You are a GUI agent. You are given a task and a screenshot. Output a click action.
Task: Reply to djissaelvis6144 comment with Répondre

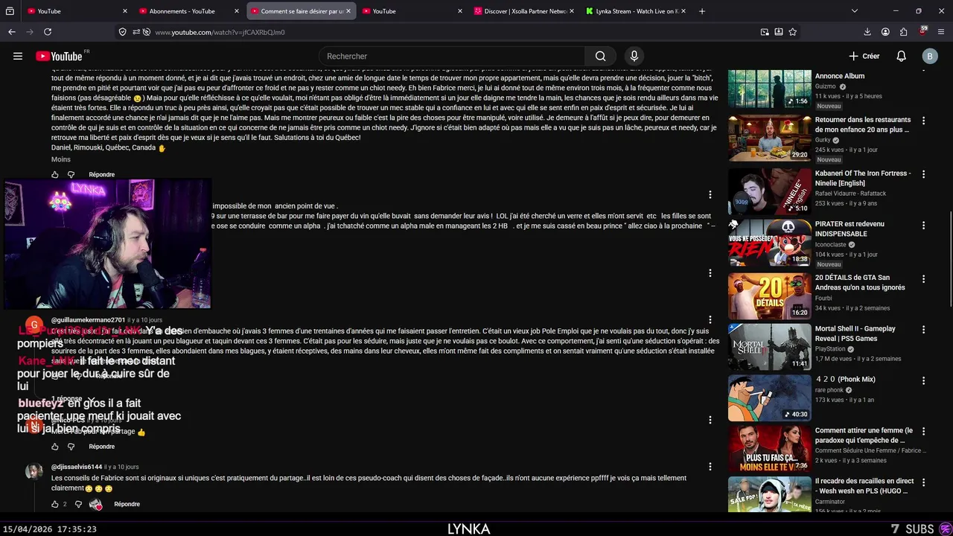coord(127,504)
